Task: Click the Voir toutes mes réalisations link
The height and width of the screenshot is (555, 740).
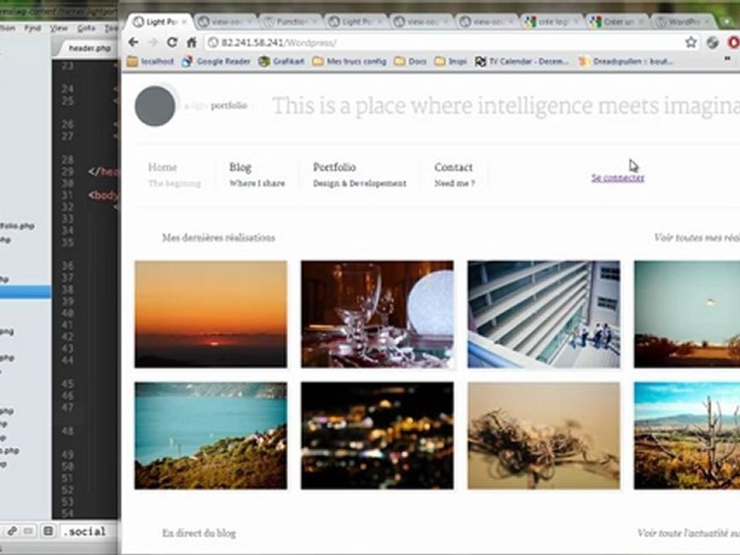Action: pyautogui.click(x=697, y=237)
